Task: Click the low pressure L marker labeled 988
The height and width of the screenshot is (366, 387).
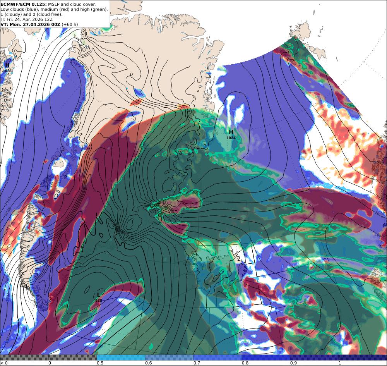Action: coord(98,295)
